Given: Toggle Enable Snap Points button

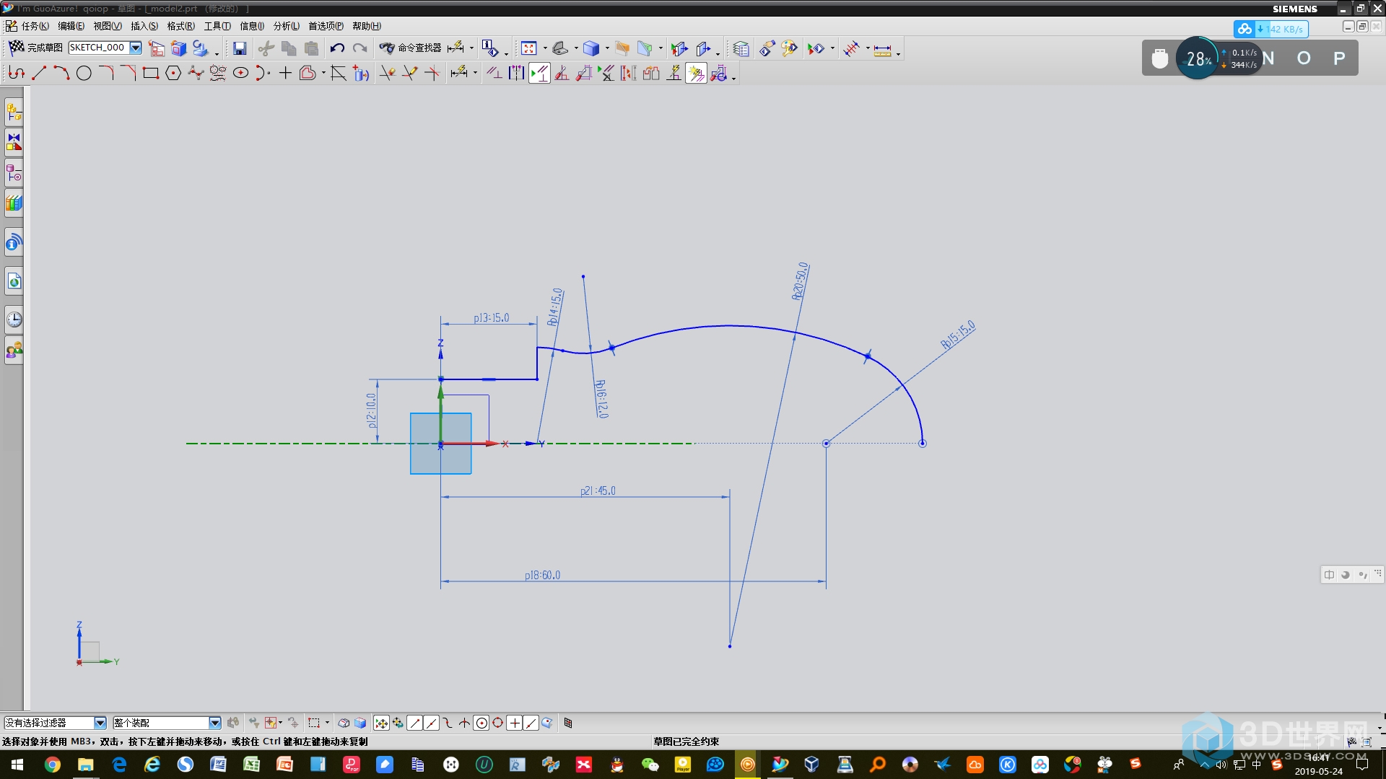Looking at the screenshot, I should pyautogui.click(x=381, y=723).
